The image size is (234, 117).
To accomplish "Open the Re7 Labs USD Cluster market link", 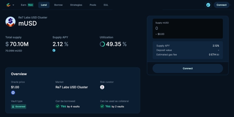I will (x=71, y=87).
